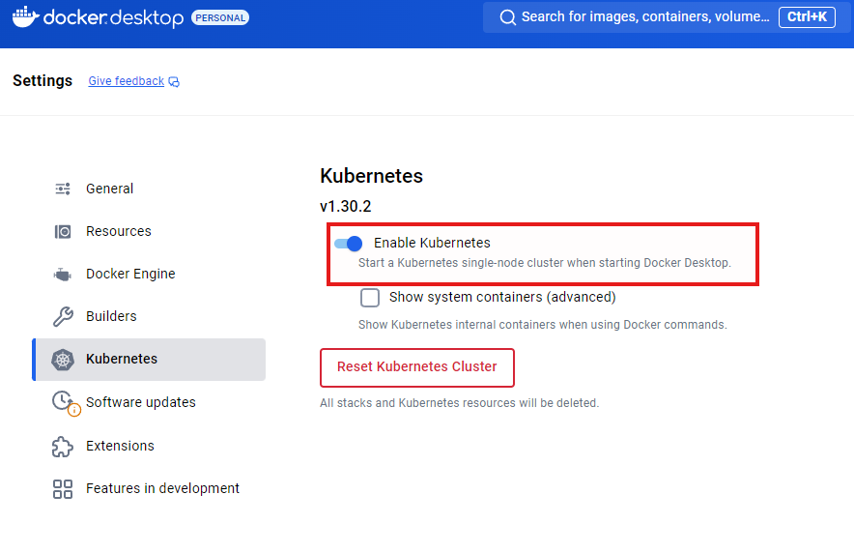The width and height of the screenshot is (854, 553).
Task: Click the orange update info badge
Action: [x=74, y=410]
